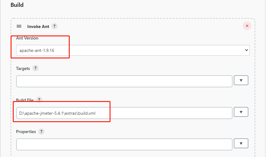Screen dimensions: 268x157
Task: Expand the Targets input area
Action: [x=241, y=80]
